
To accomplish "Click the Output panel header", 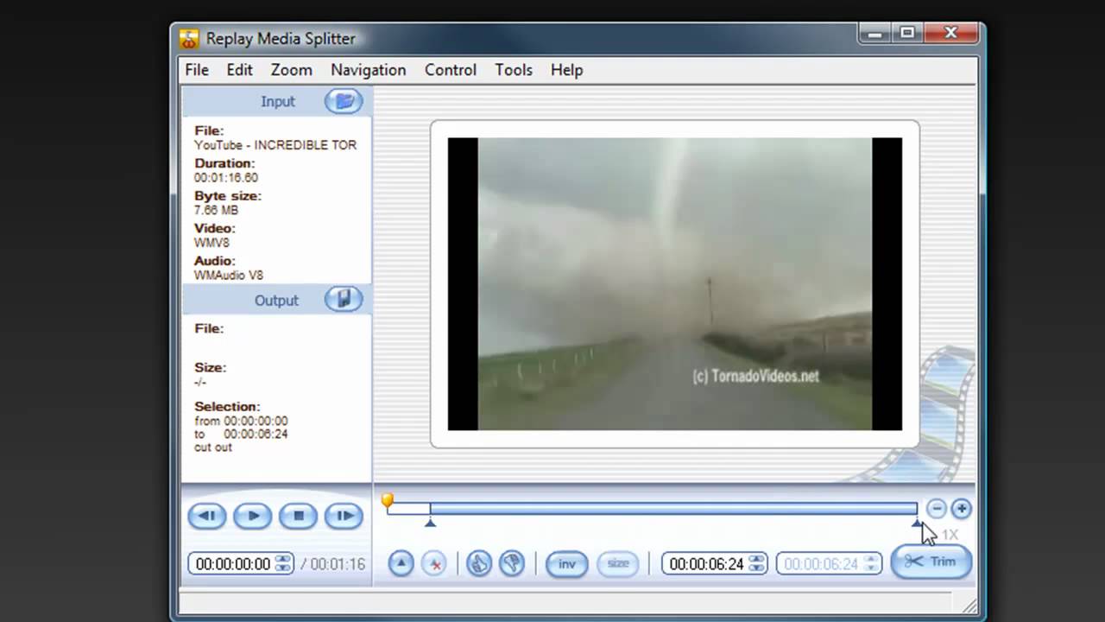I will 277,301.
